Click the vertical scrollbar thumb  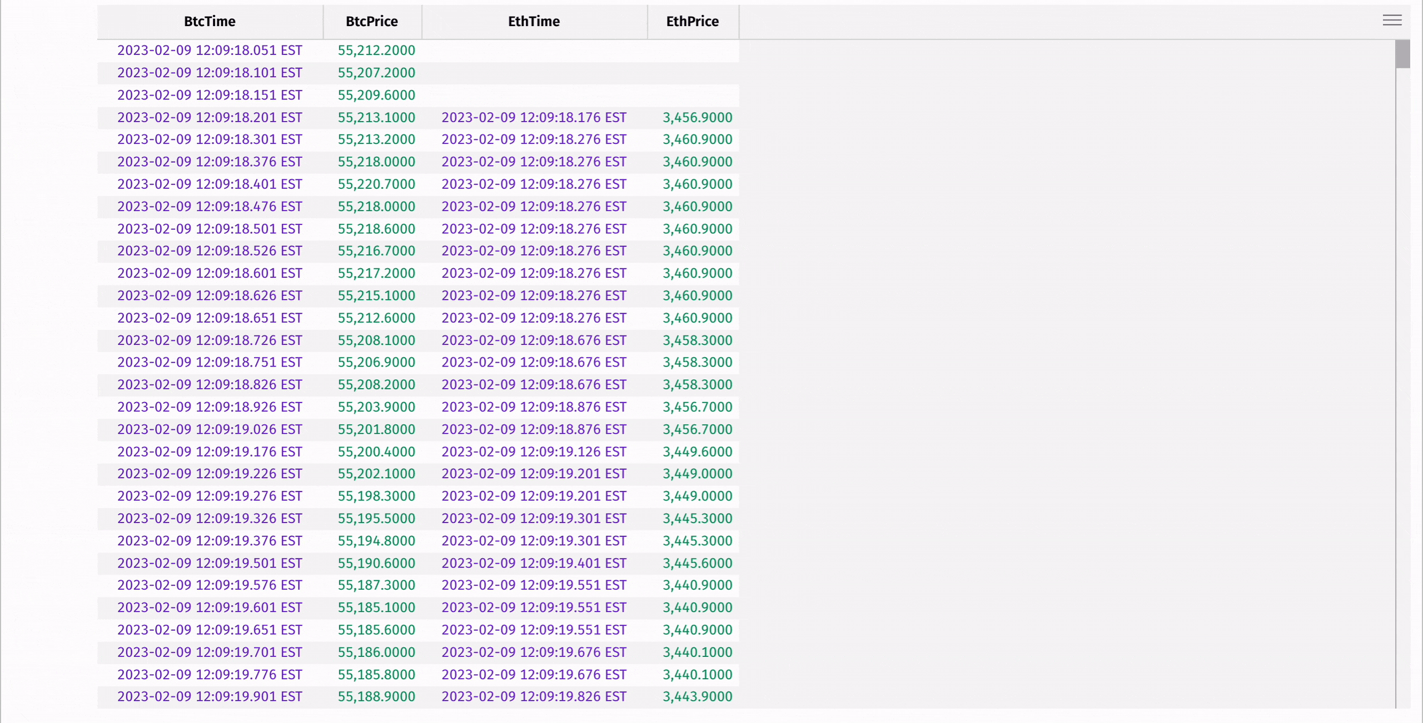pyautogui.click(x=1402, y=54)
